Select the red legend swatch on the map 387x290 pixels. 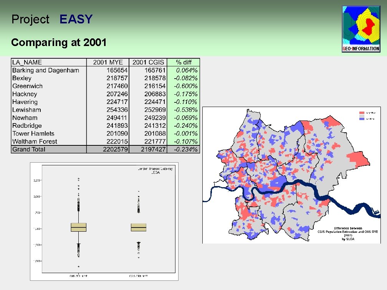(362, 113)
